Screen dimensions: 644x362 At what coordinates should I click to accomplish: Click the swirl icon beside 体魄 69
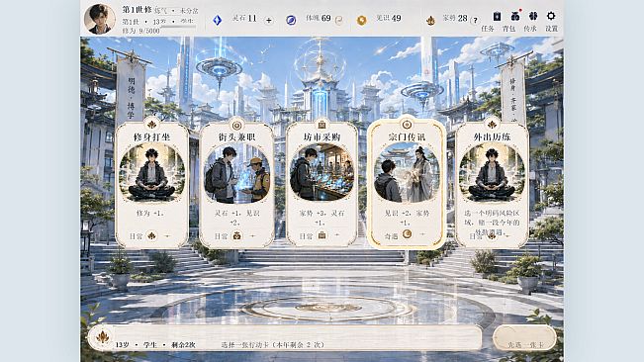click(x=339, y=20)
